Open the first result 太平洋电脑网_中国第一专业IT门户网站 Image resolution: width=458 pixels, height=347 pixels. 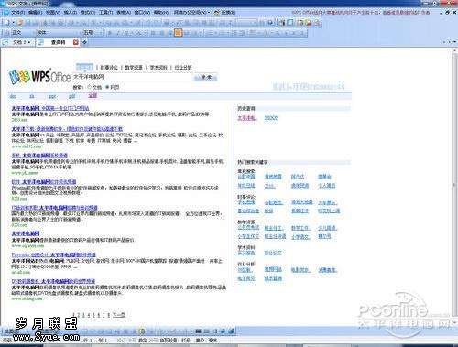tap(50, 108)
